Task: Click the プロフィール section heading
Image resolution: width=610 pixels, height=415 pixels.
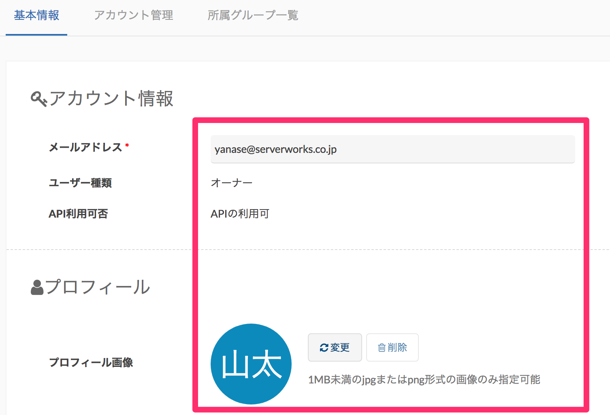Action: click(x=98, y=287)
